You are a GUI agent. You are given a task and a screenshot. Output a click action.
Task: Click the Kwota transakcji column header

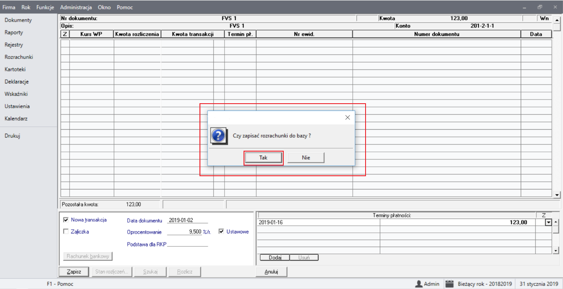(193, 34)
